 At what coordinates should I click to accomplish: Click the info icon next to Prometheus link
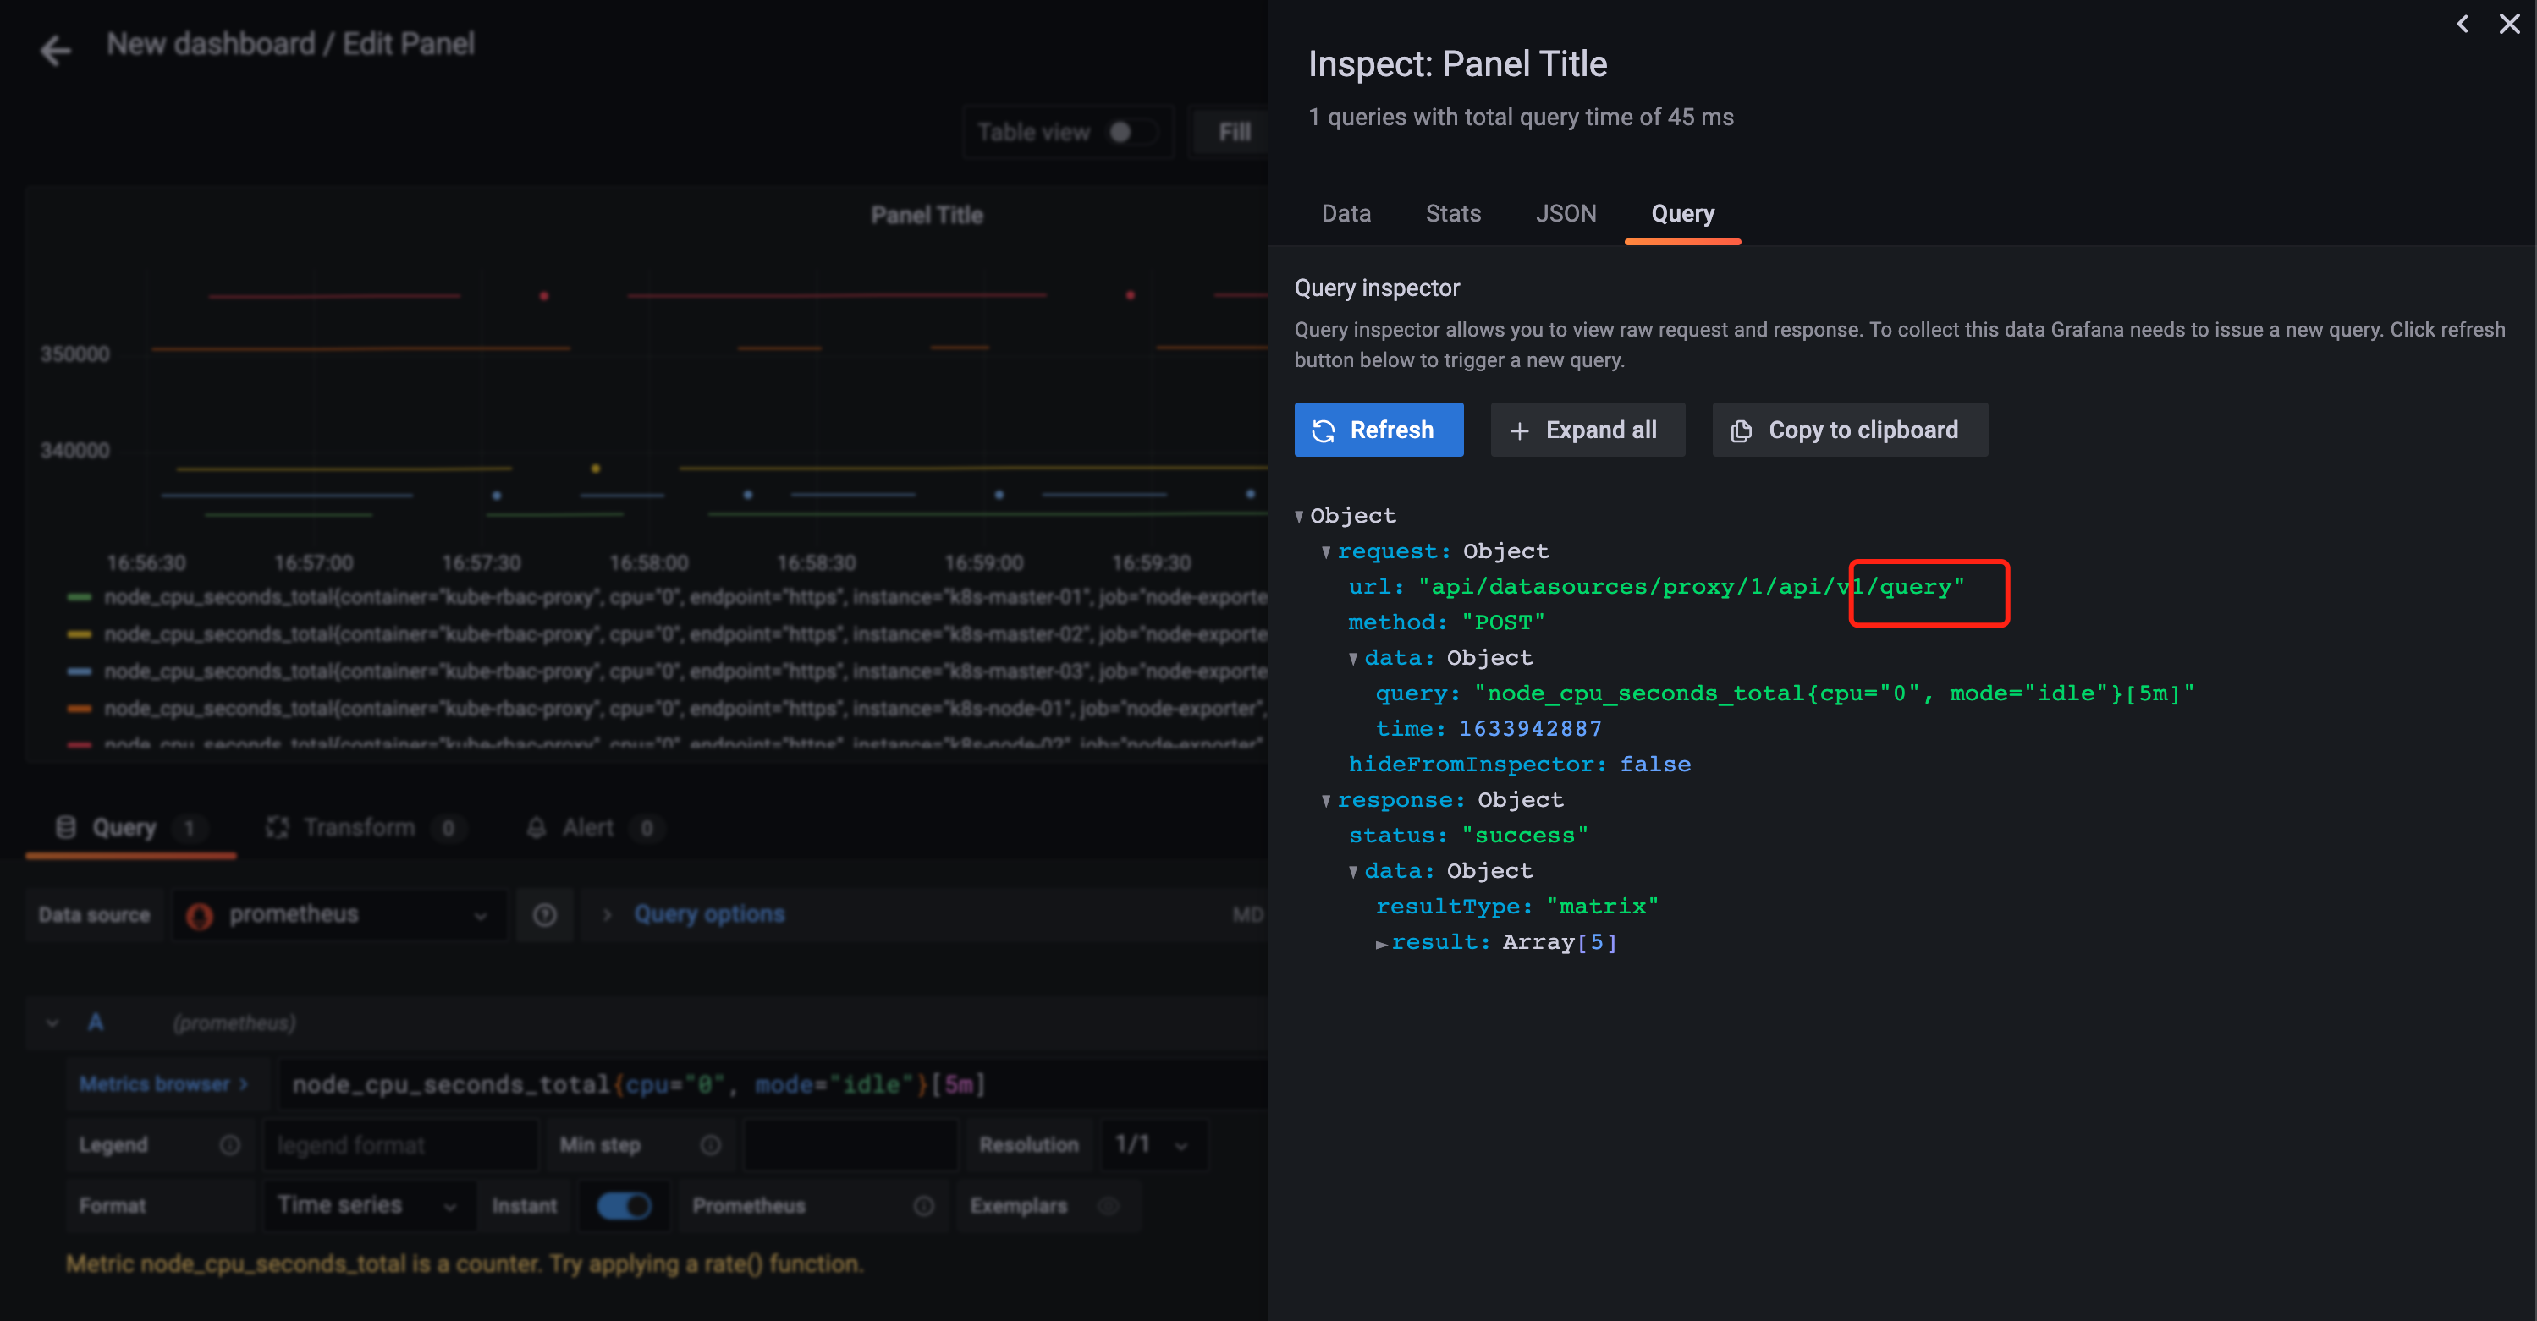[x=922, y=1206]
